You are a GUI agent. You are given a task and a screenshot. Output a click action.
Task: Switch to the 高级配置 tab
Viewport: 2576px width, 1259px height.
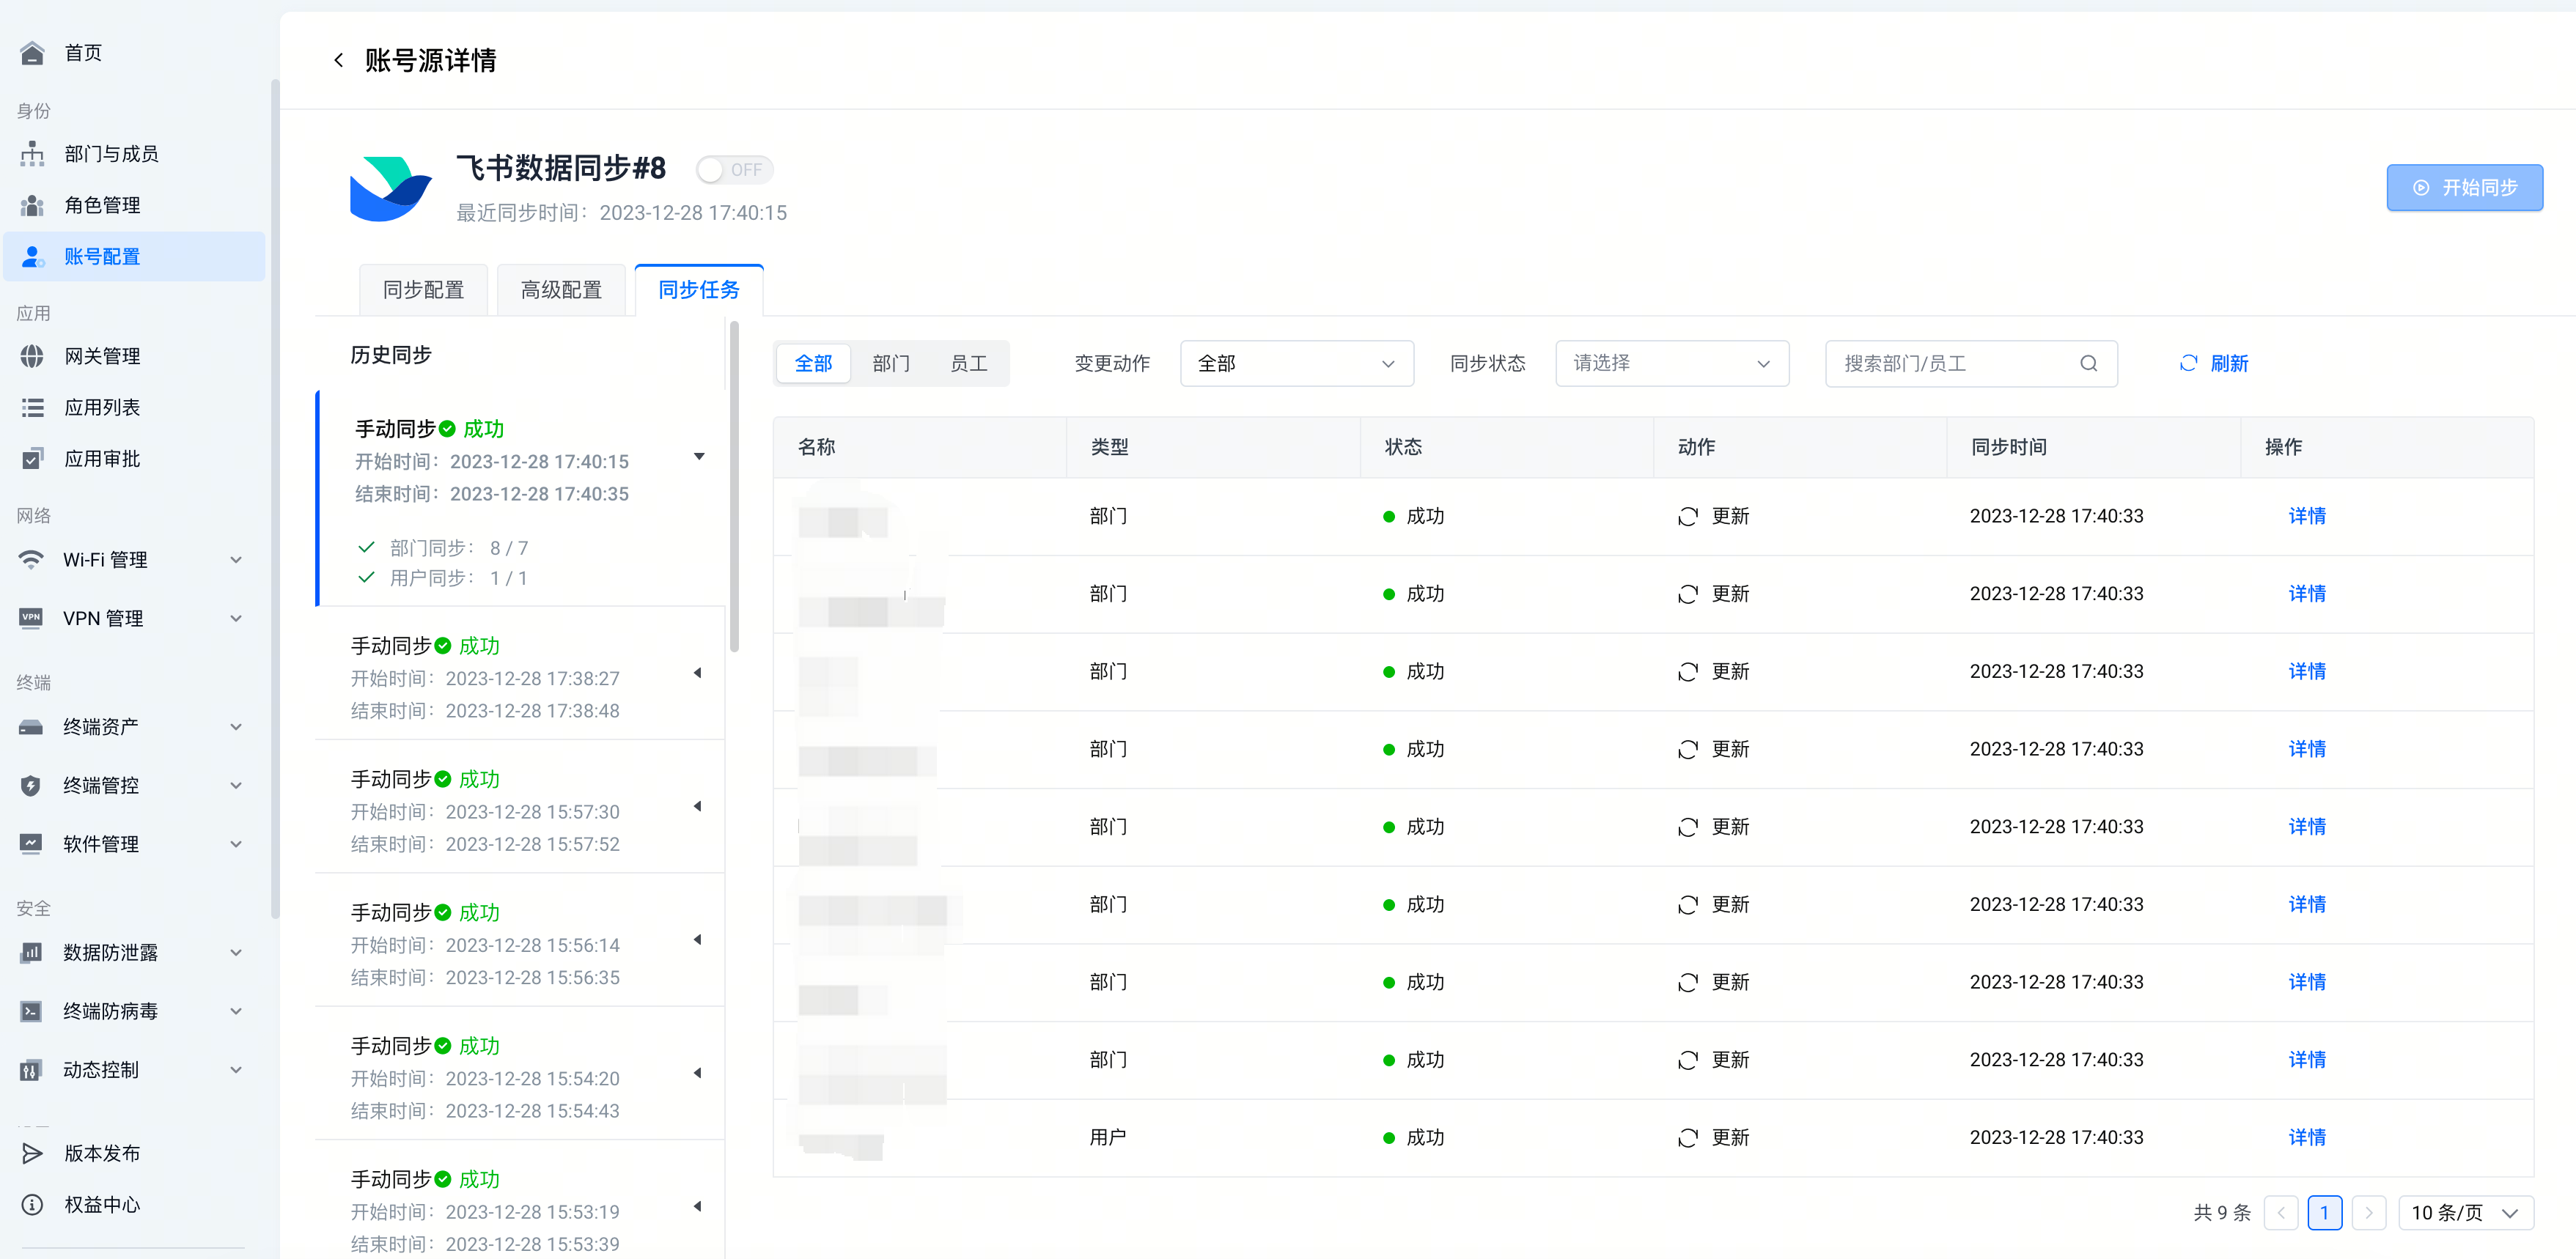pos(561,290)
